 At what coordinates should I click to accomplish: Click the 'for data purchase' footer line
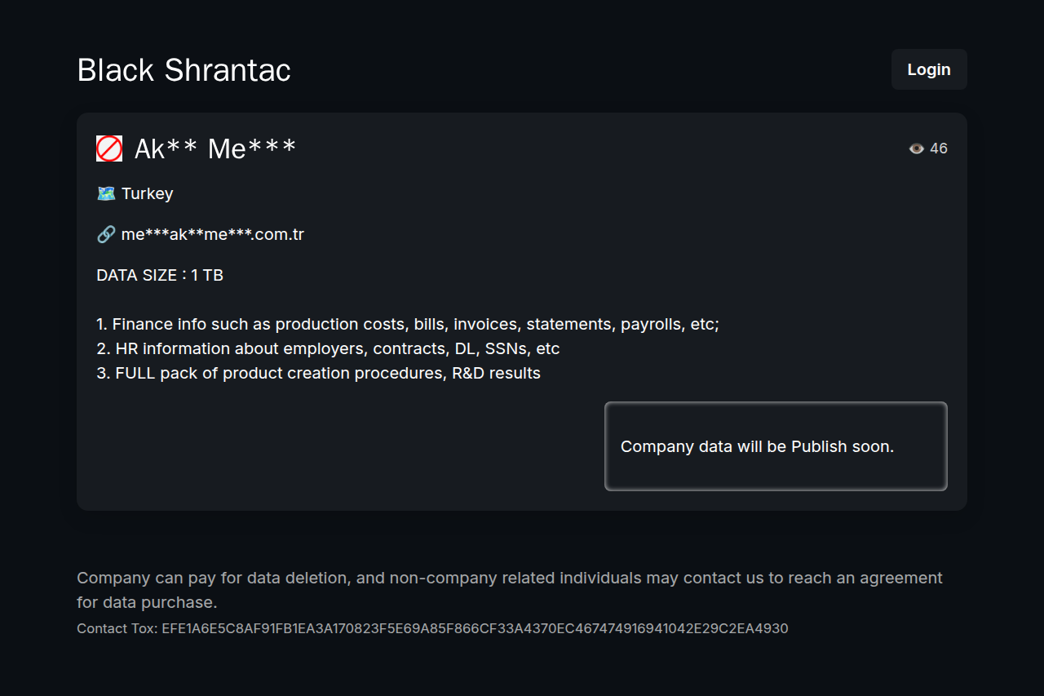[147, 602]
